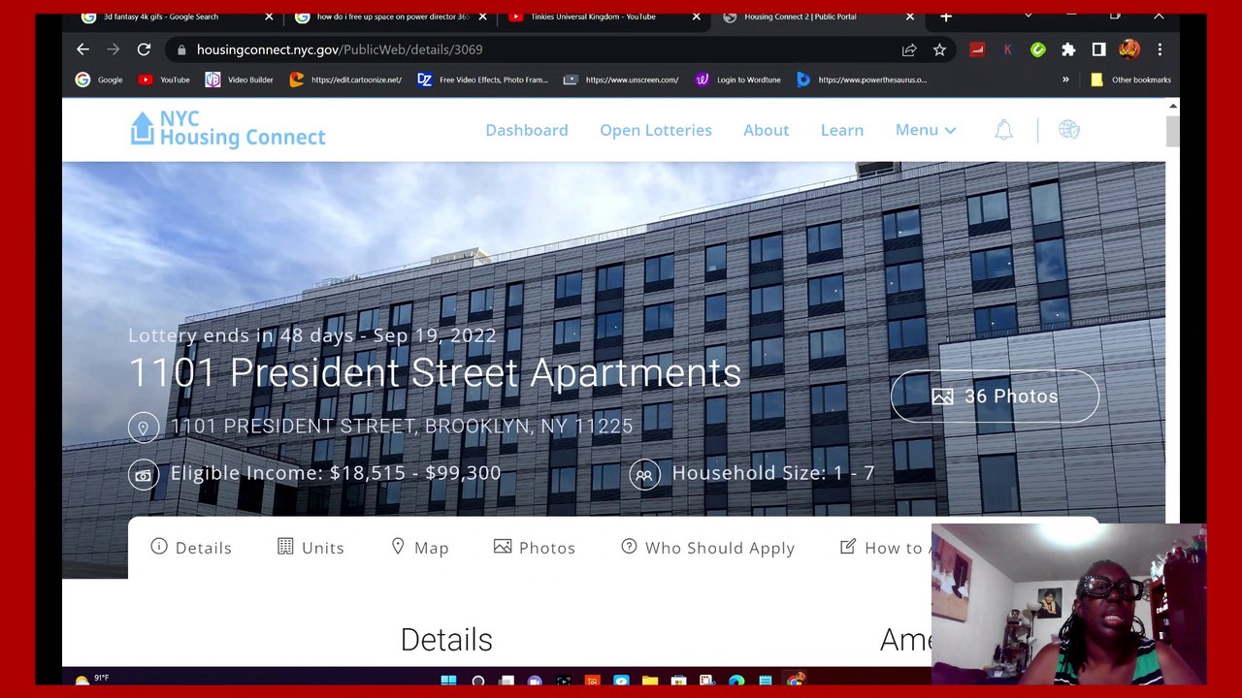This screenshot has width=1242, height=698.
Task: Click the 1101 President Street Apartments title
Action: (x=435, y=373)
